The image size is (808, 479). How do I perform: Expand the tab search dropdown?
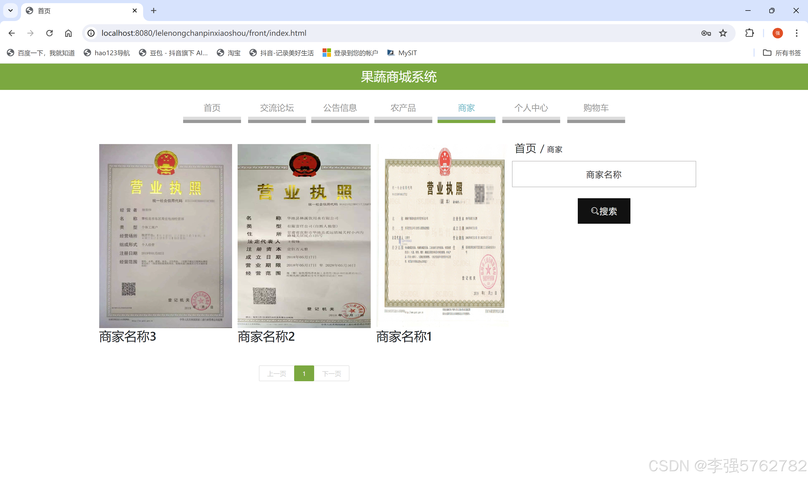point(10,11)
